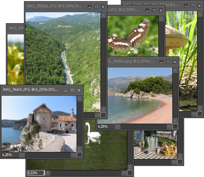204x177 pixels.
Task: Minimize the butterfly image window
Action: [147, 10]
